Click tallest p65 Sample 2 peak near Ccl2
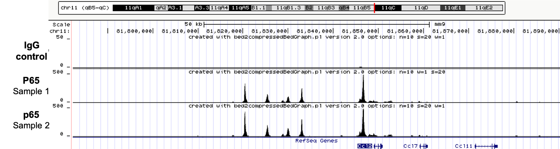Screen dimensions: 560x149 tap(363, 122)
